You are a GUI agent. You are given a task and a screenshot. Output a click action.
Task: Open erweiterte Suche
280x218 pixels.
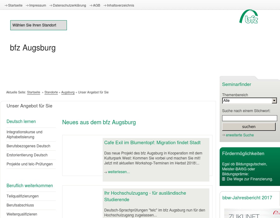240,135
